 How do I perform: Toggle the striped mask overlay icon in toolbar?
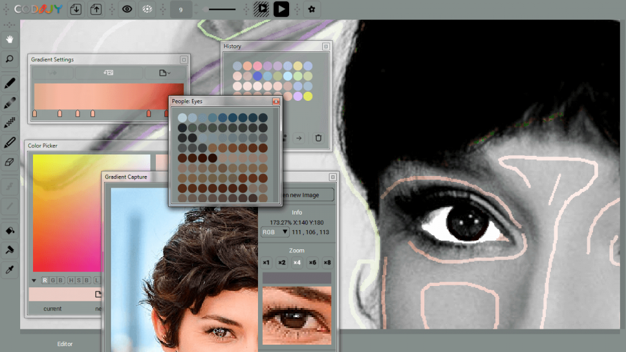click(x=147, y=9)
